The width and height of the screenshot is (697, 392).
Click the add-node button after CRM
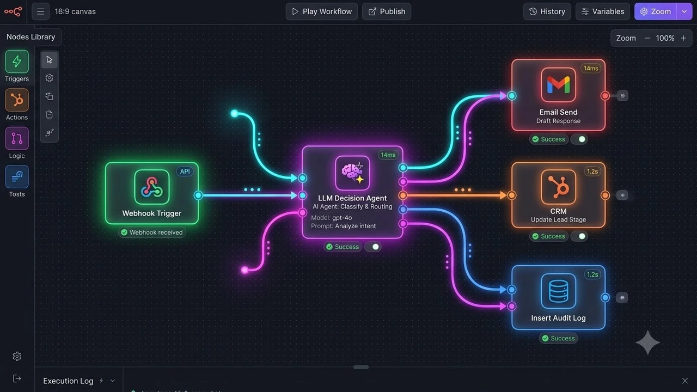pyautogui.click(x=622, y=195)
